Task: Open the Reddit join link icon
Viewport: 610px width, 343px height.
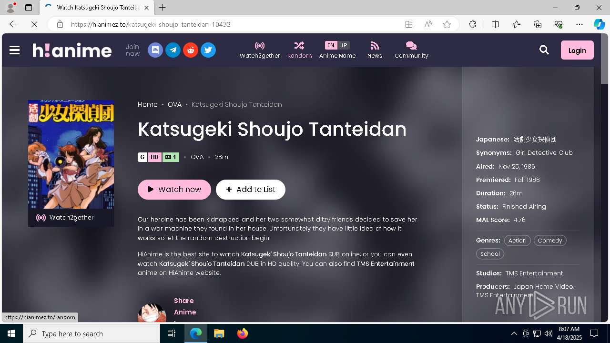Action: click(x=191, y=50)
